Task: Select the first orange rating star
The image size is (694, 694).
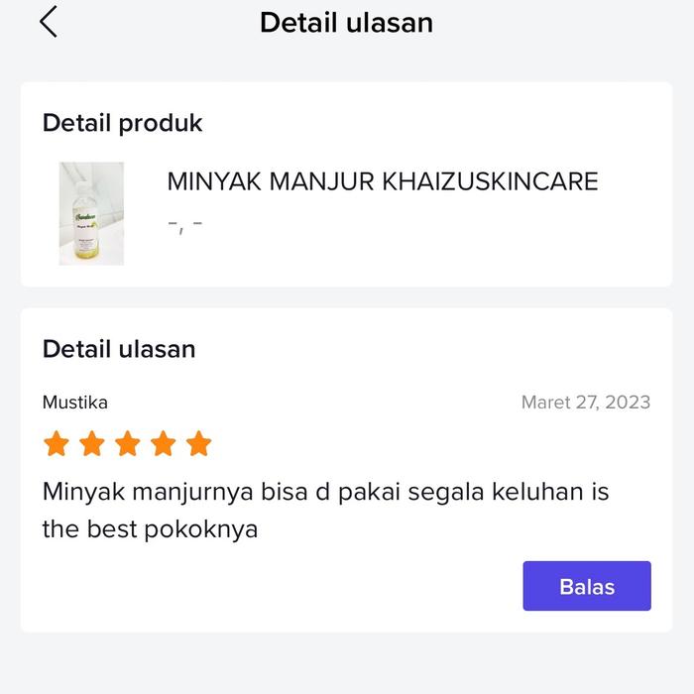Action: pyautogui.click(x=57, y=443)
